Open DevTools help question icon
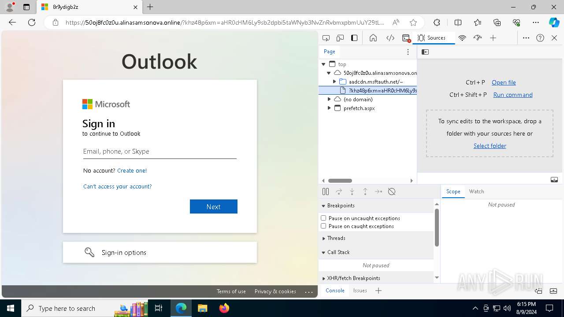The width and height of the screenshot is (564, 317). coord(540,38)
